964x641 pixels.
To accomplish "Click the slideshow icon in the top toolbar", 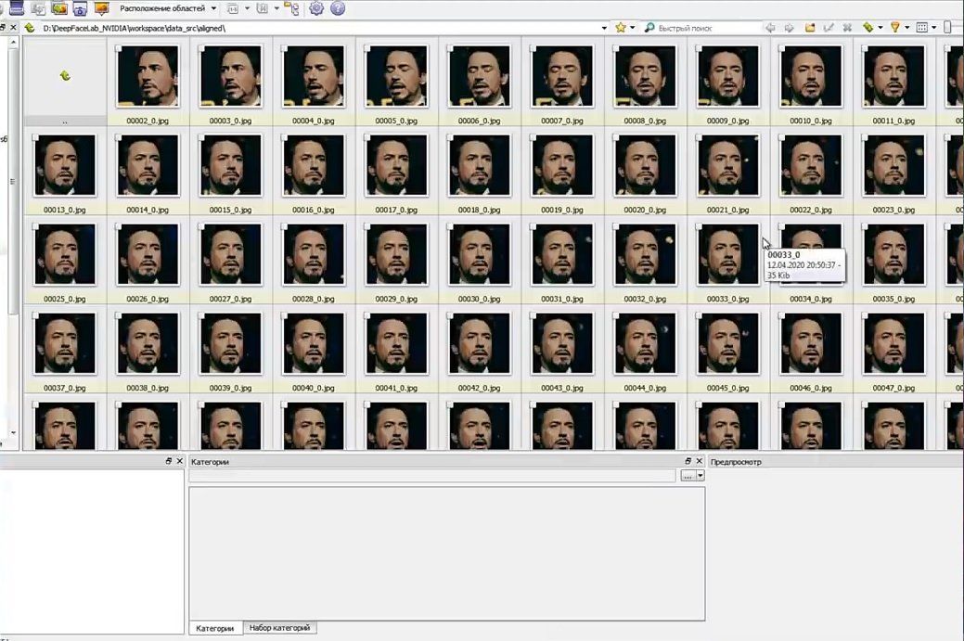I will [101, 8].
